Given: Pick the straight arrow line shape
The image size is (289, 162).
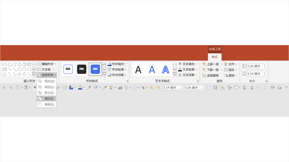Looking at the screenshot, I should 15,69.
